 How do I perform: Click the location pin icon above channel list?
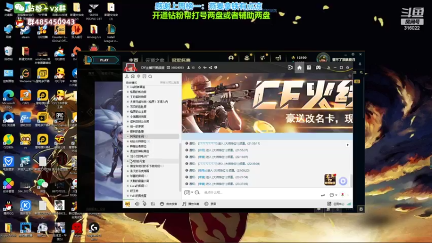[x=139, y=76]
